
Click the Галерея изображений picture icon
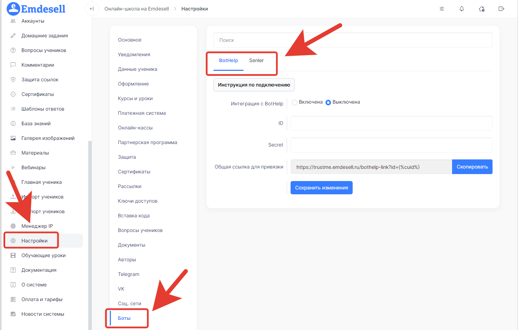coord(13,138)
